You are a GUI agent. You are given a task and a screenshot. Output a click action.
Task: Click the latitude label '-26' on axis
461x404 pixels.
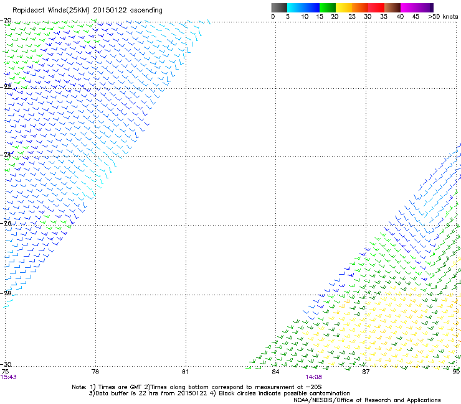click(x=6, y=223)
